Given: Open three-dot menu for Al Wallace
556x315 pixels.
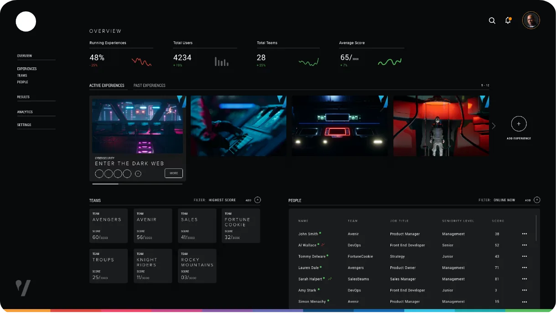Looking at the screenshot, I should [x=525, y=245].
